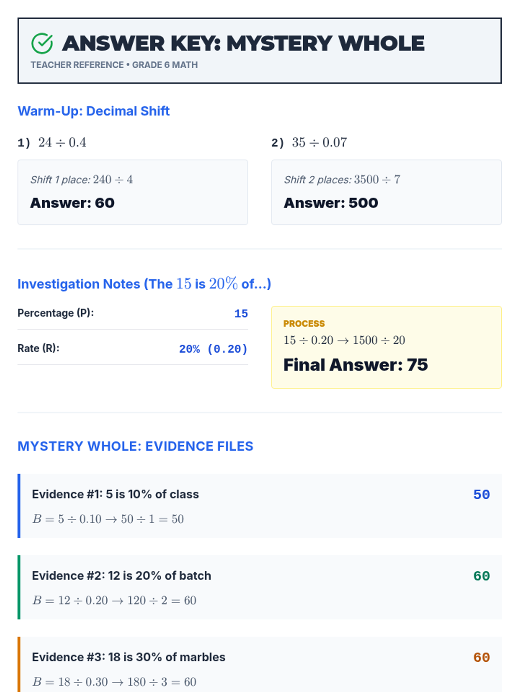Click the Final Answer: 75 text
This screenshot has height=692, width=519.
coord(356,365)
